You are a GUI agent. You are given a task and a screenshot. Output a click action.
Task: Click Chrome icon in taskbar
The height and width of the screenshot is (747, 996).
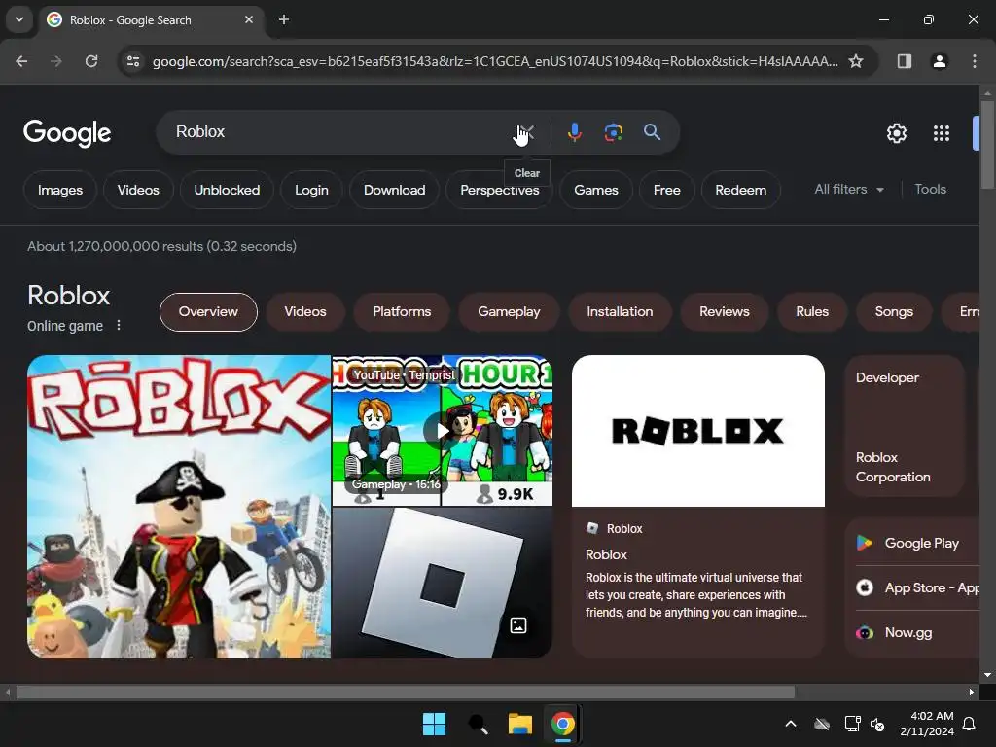(563, 724)
